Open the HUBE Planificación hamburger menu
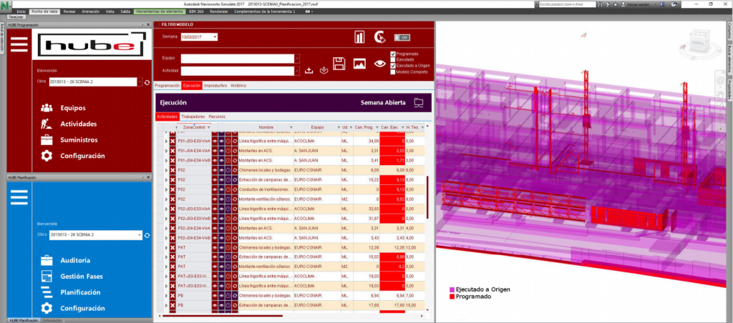733x323 pixels. click(x=19, y=197)
